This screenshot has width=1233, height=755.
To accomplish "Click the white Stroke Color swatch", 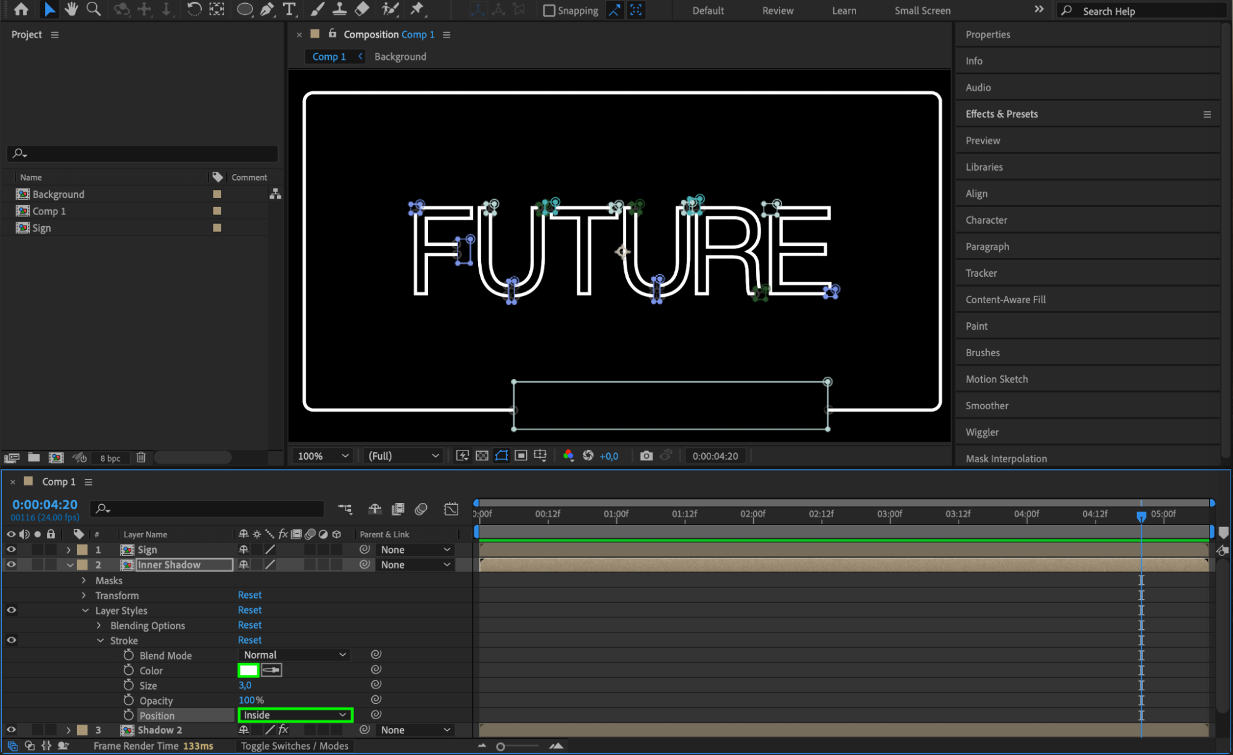I will 249,670.
